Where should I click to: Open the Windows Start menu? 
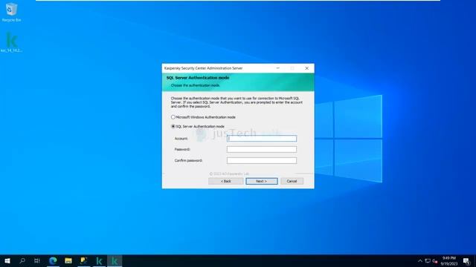[7, 260]
